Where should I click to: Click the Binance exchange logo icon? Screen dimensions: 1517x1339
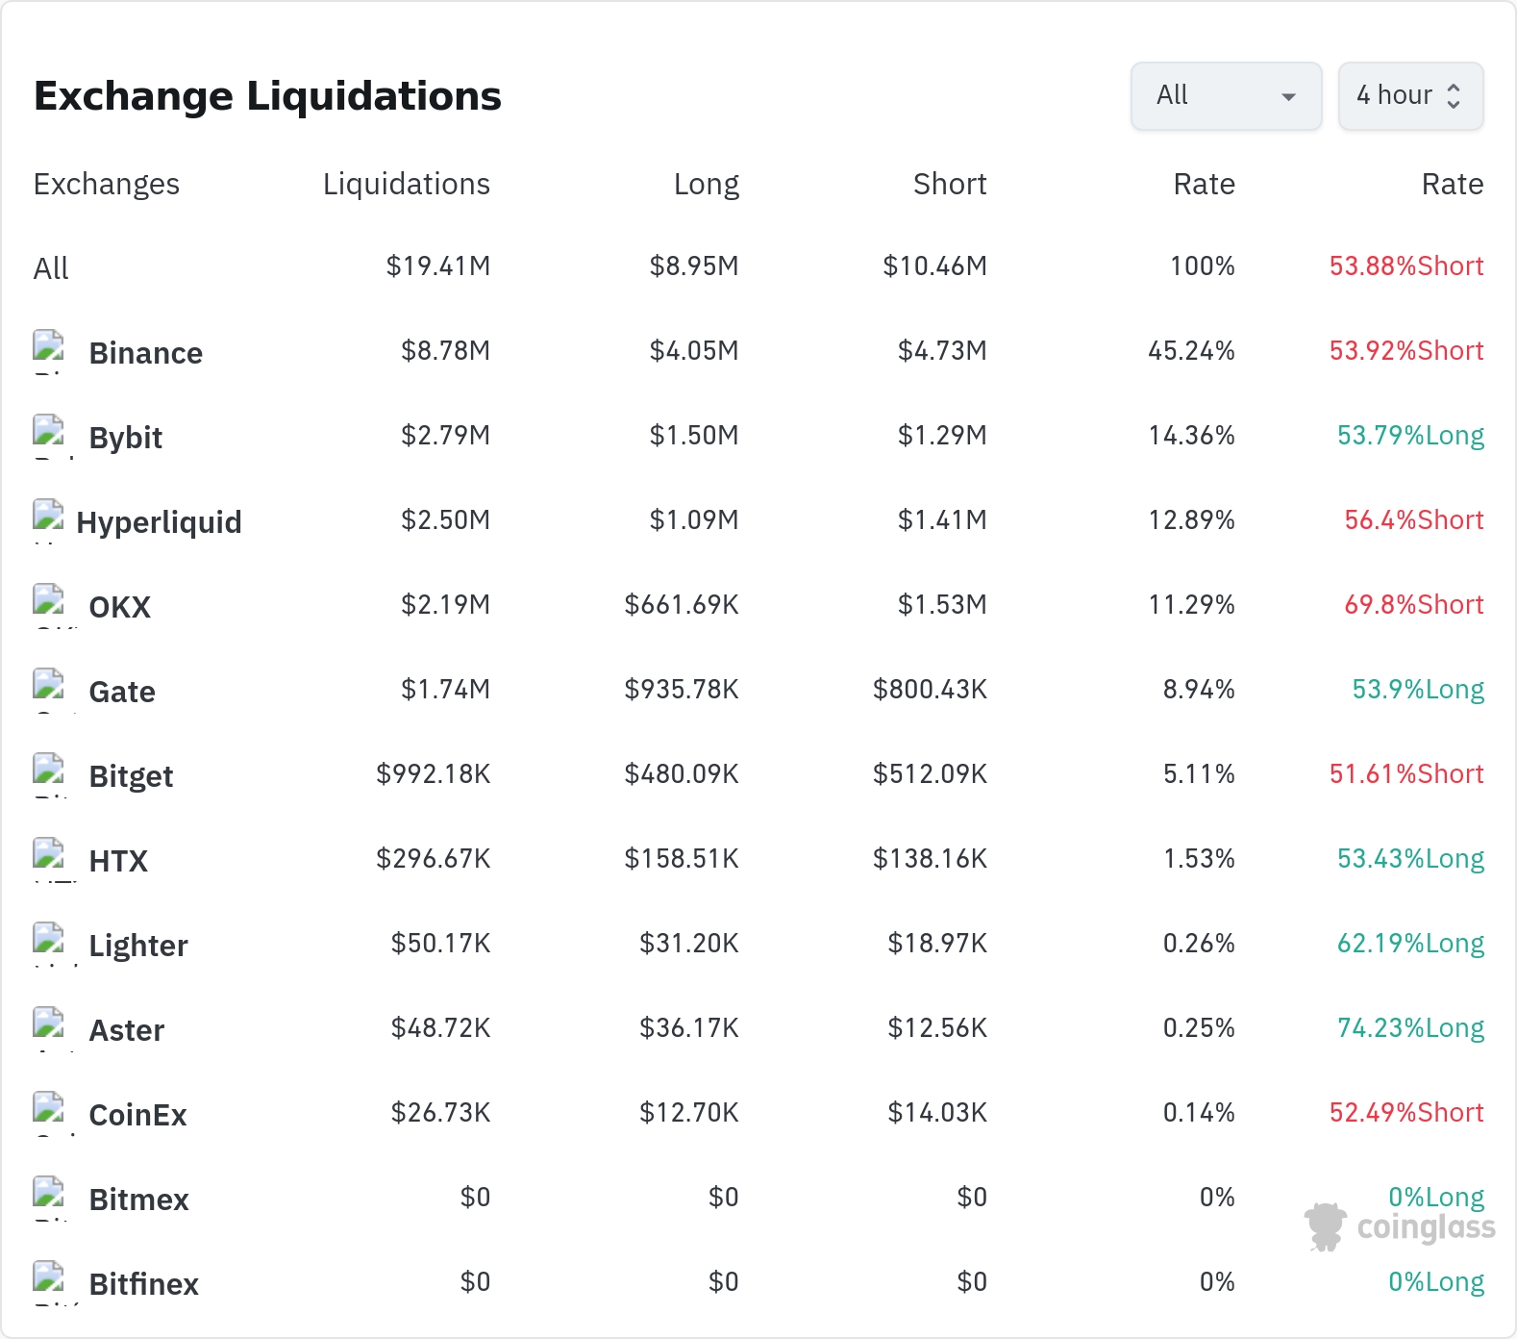point(49,352)
